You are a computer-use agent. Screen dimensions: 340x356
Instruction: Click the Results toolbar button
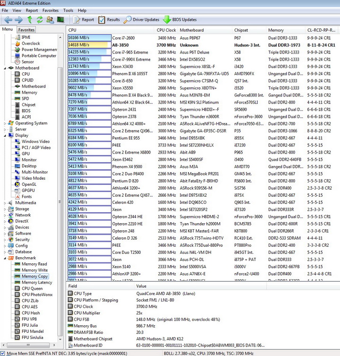click(x=109, y=20)
